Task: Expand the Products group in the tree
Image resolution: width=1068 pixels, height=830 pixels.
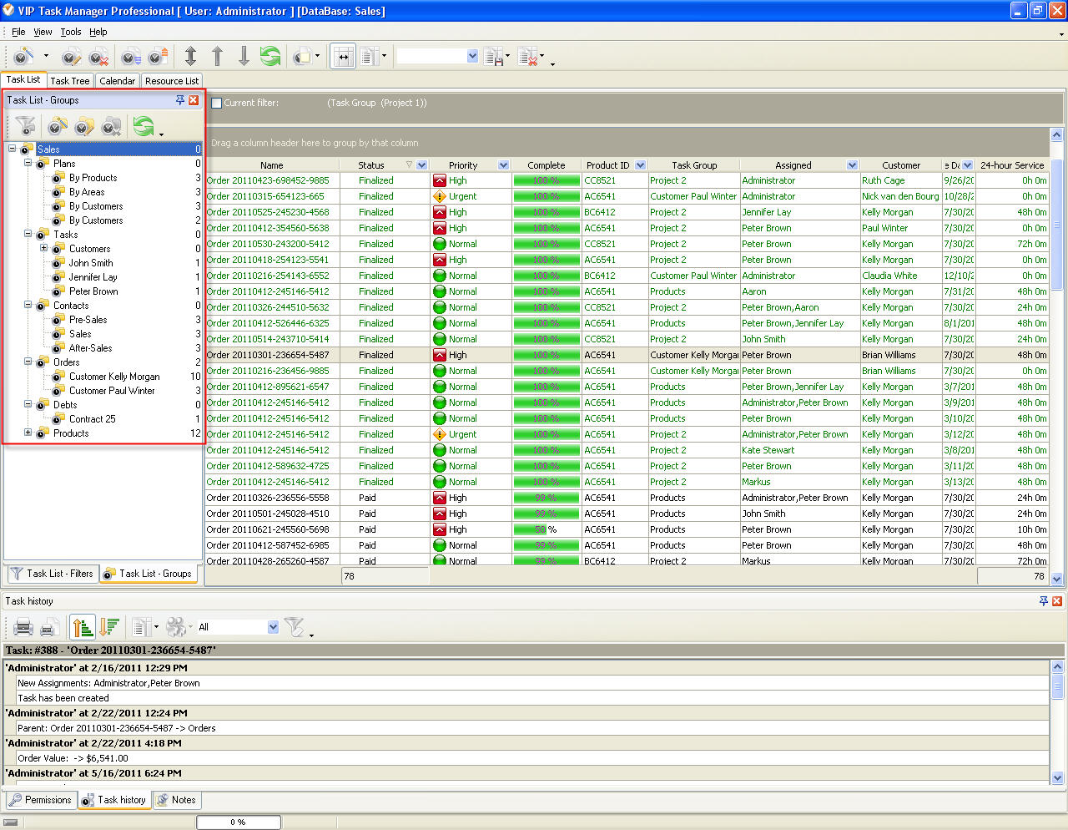Action: (28, 433)
